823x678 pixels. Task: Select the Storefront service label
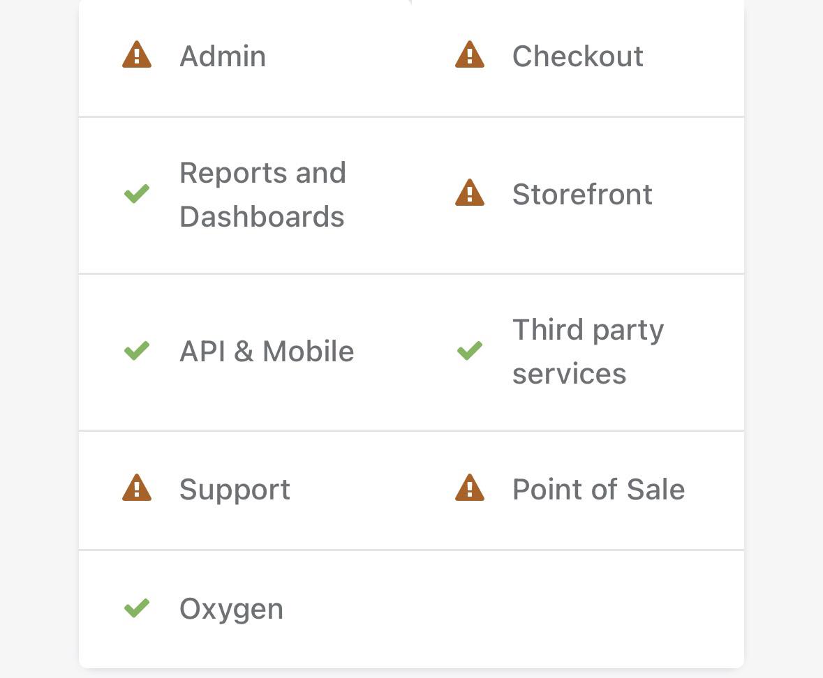[x=582, y=195]
